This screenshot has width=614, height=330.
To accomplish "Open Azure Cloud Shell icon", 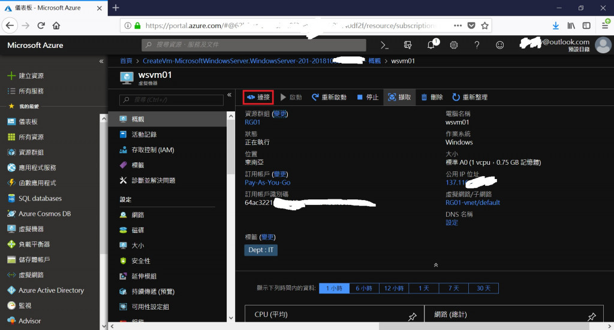I will [384, 46].
